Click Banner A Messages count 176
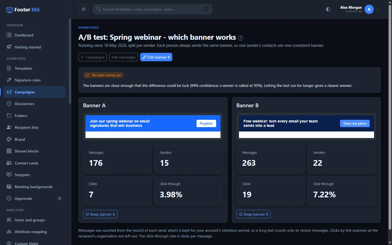The width and height of the screenshot is (392, 245). 96,163
